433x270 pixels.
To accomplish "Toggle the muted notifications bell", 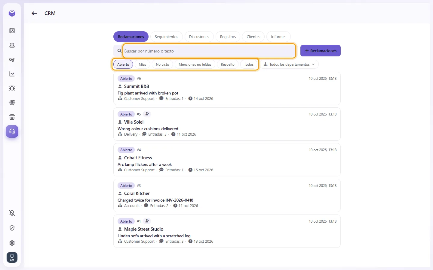I will [12, 213].
